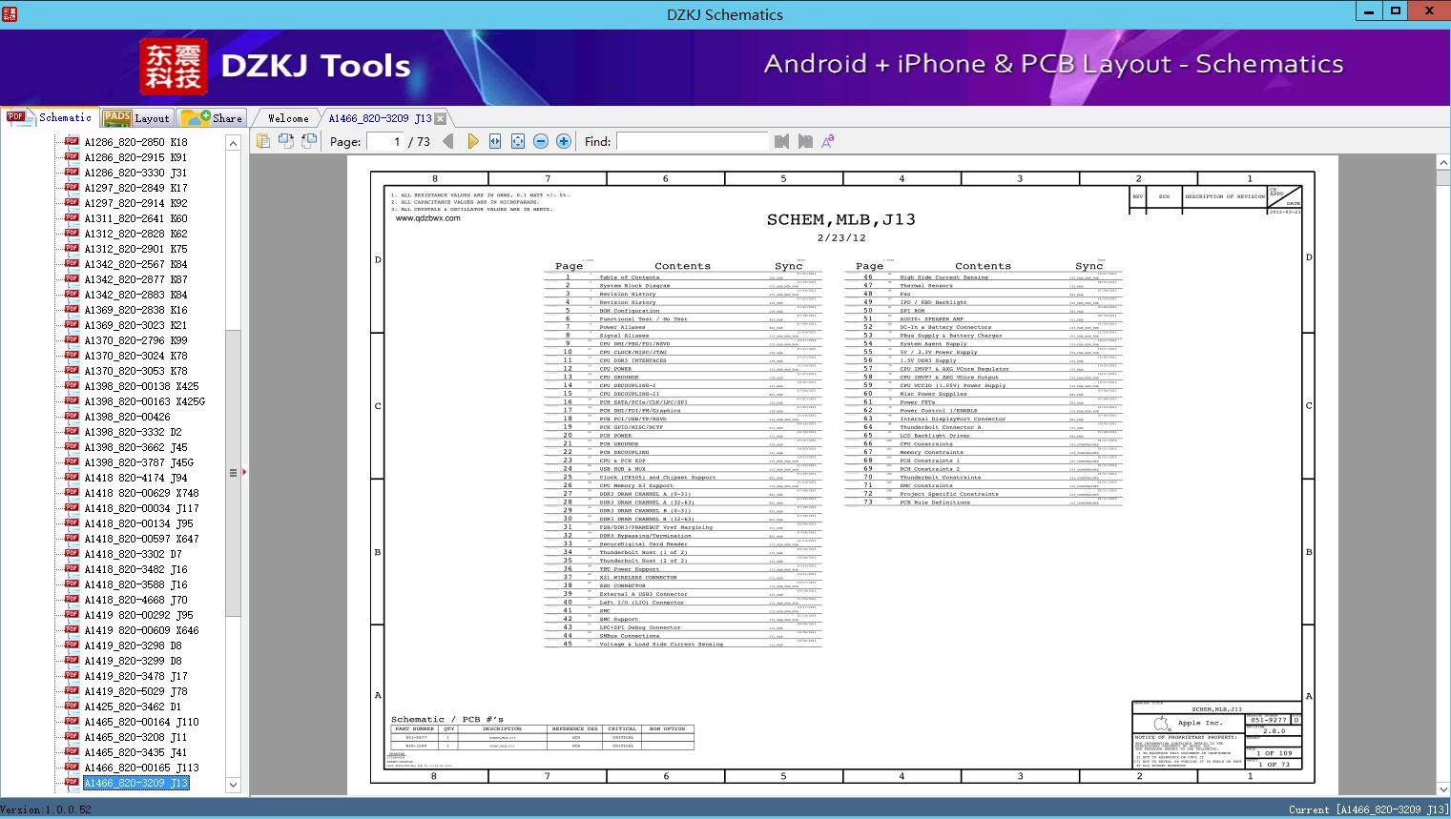The image size is (1451, 819).
Task: Open A1312_820-2901 K75 schematic
Action: click(x=135, y=249)
